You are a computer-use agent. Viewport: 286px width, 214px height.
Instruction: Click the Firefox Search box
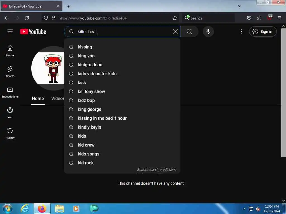coord(208,18)
